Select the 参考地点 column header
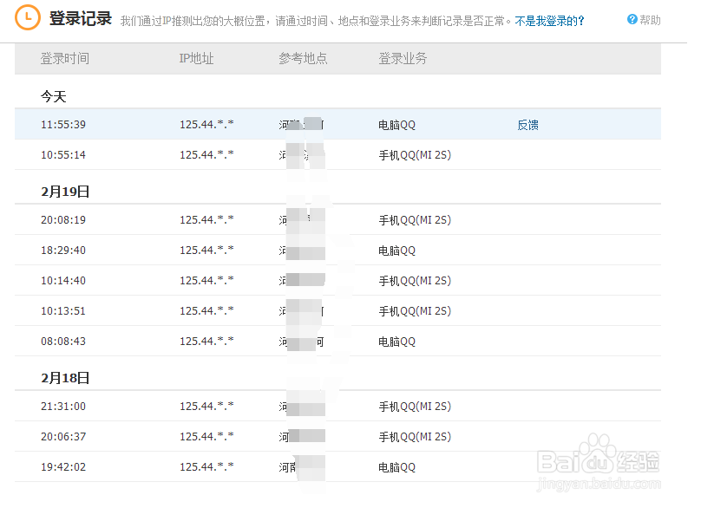Image resolution: width=701 pixels, height=508 pixels. 300,59
